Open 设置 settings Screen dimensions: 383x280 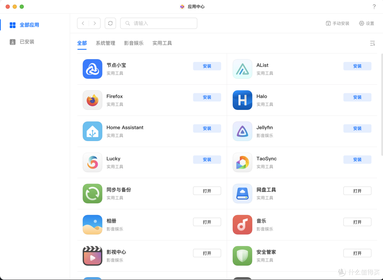(x=367, y=23)
